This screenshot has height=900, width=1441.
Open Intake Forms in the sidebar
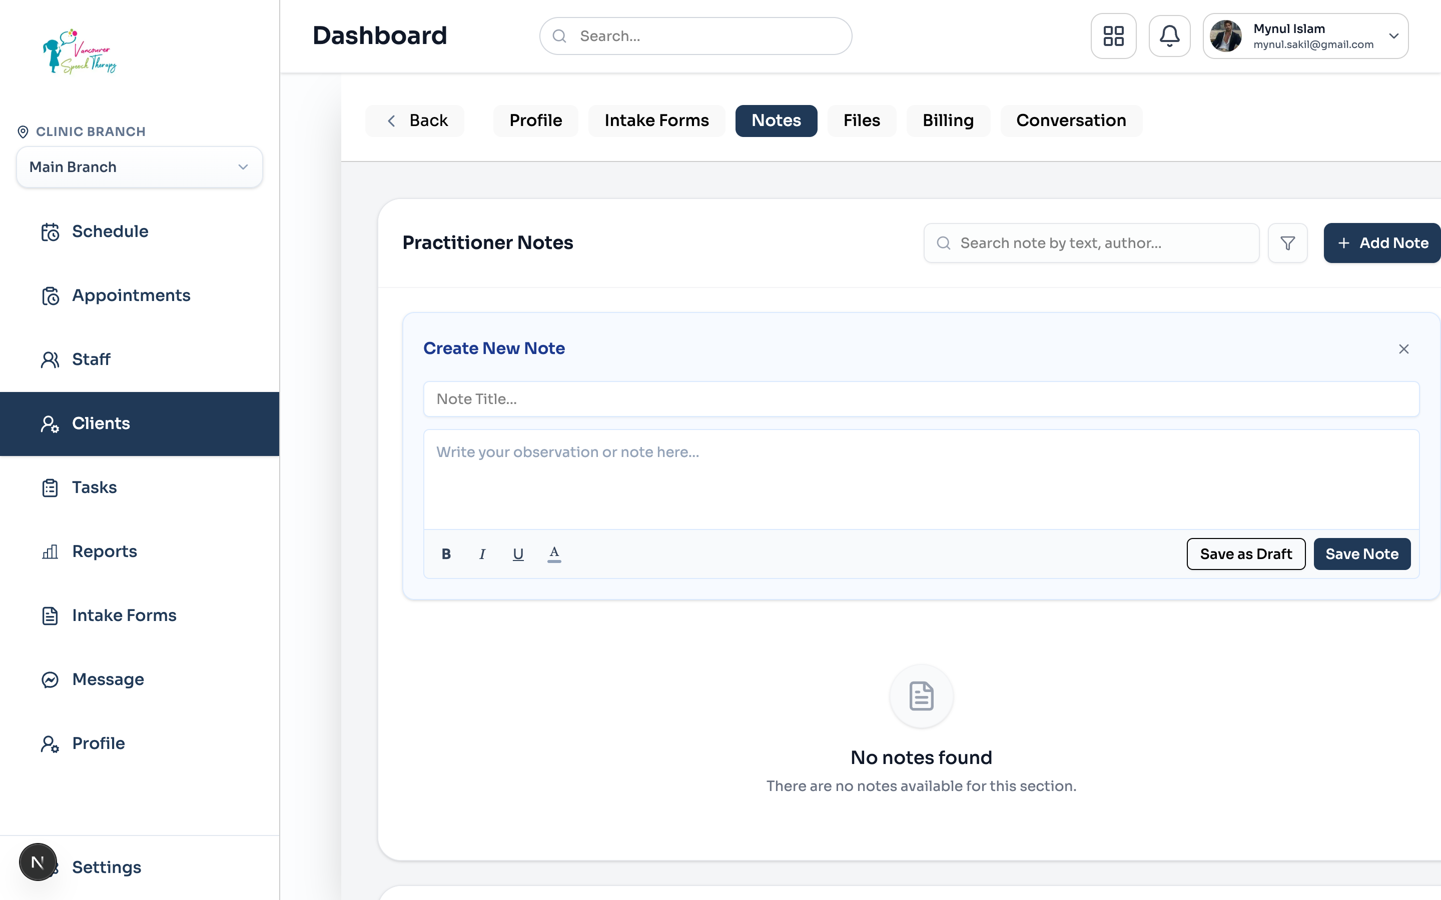click(139, 615)
